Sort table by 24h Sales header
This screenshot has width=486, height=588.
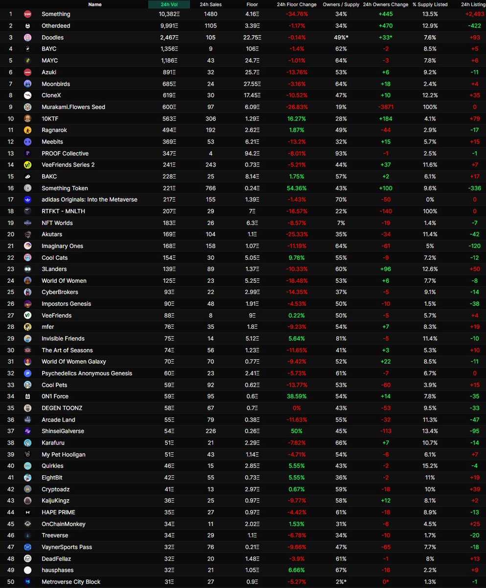210,4
